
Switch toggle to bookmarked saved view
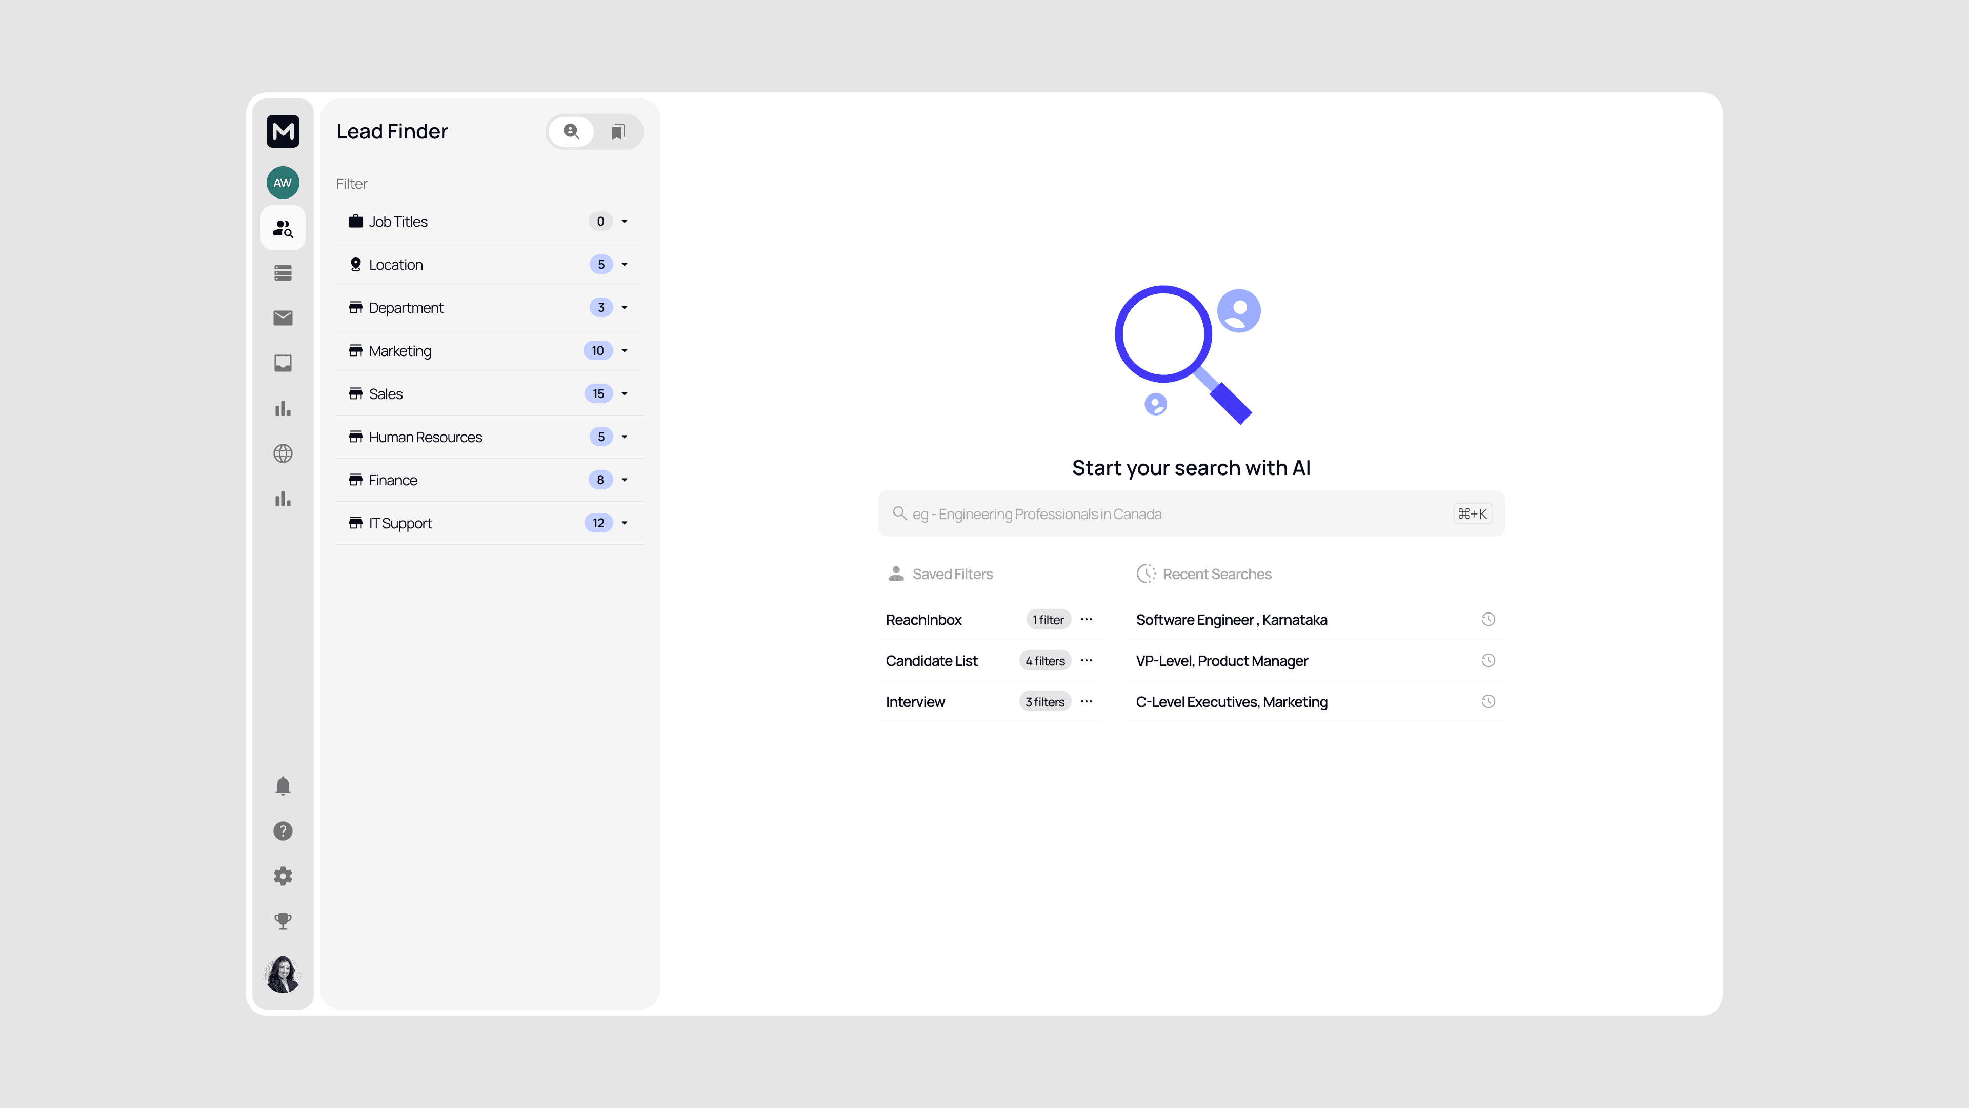click(618, 131)
